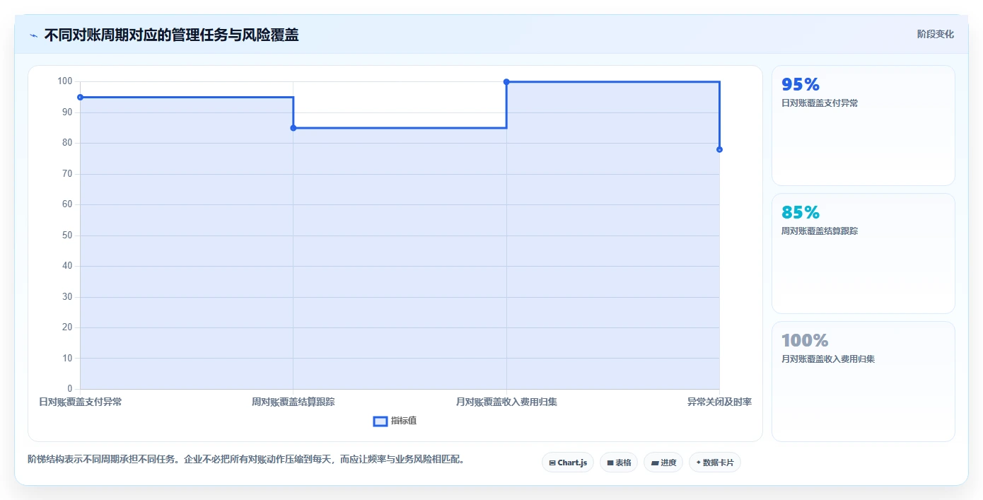Open the 85% 周对账覆盖结算跟踪 card
Screen dimensions: 983x500
(x=863, y=254)
